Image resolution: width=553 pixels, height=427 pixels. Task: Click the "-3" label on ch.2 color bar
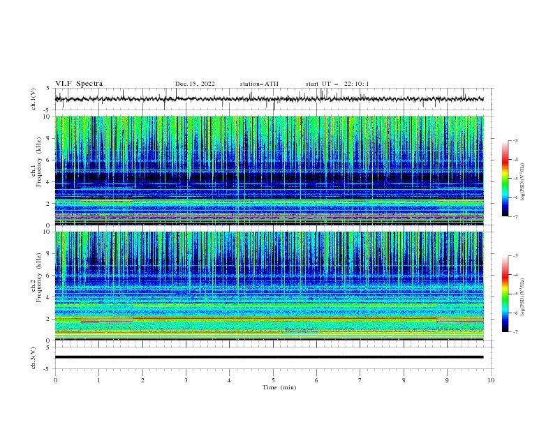pyautogui.click(x=515, y=256)
